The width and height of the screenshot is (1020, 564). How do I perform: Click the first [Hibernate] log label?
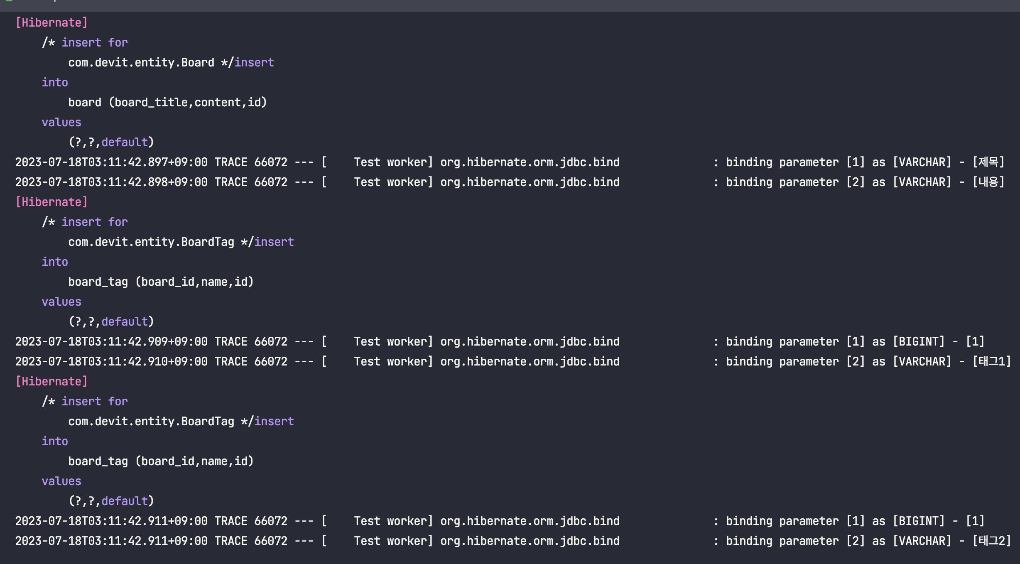[x=51, y=22]
